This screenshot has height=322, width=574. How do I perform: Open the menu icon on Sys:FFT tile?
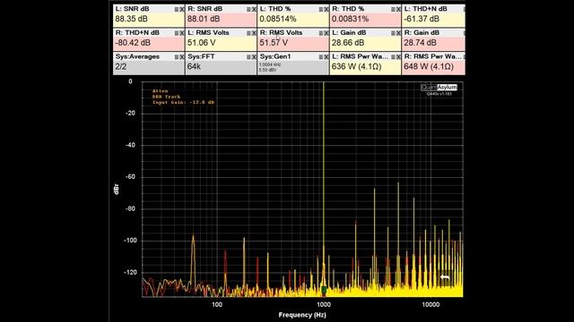click(248, 57)
